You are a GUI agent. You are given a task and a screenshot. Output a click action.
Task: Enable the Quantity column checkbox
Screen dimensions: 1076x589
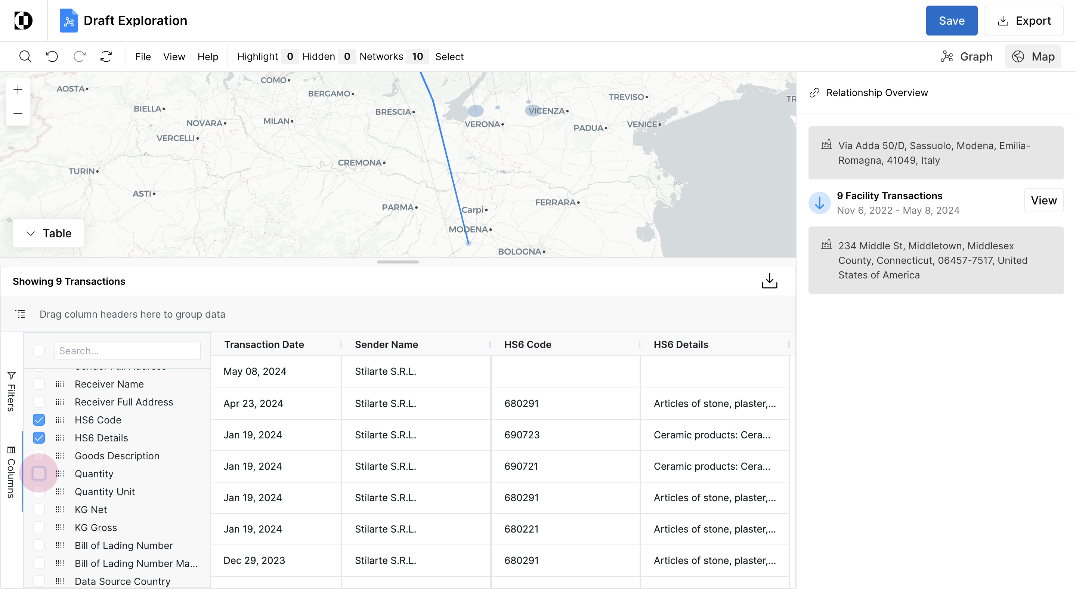pyautogui.click(x=39, y=474)
